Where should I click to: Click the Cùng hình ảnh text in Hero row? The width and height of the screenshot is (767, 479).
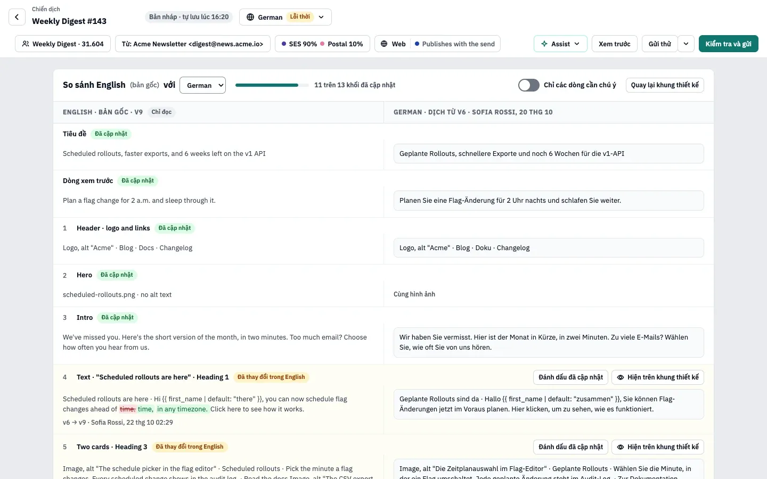click(x=414, y=294)
